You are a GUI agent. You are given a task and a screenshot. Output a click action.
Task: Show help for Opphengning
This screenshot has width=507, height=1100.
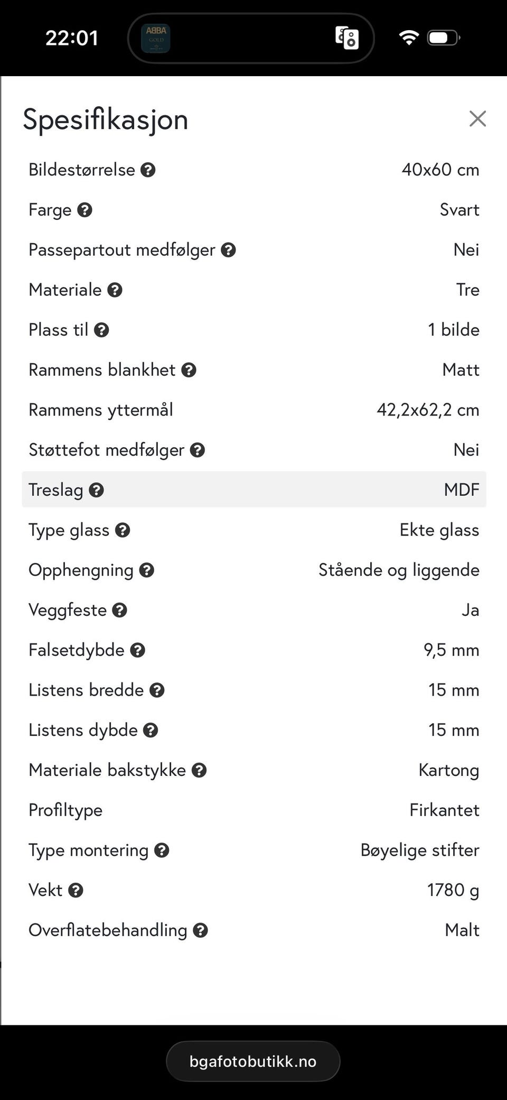146,570
